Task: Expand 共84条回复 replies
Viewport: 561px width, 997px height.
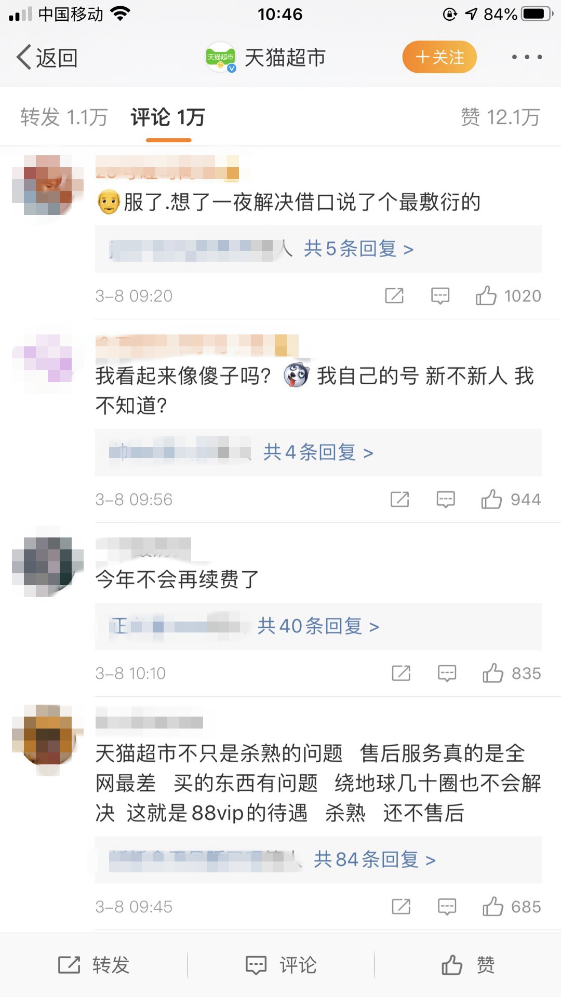Action: (375, 860)
